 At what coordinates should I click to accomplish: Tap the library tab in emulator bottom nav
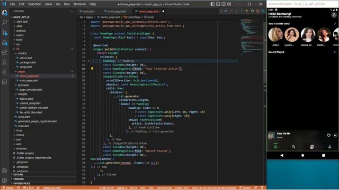[311, 147]
